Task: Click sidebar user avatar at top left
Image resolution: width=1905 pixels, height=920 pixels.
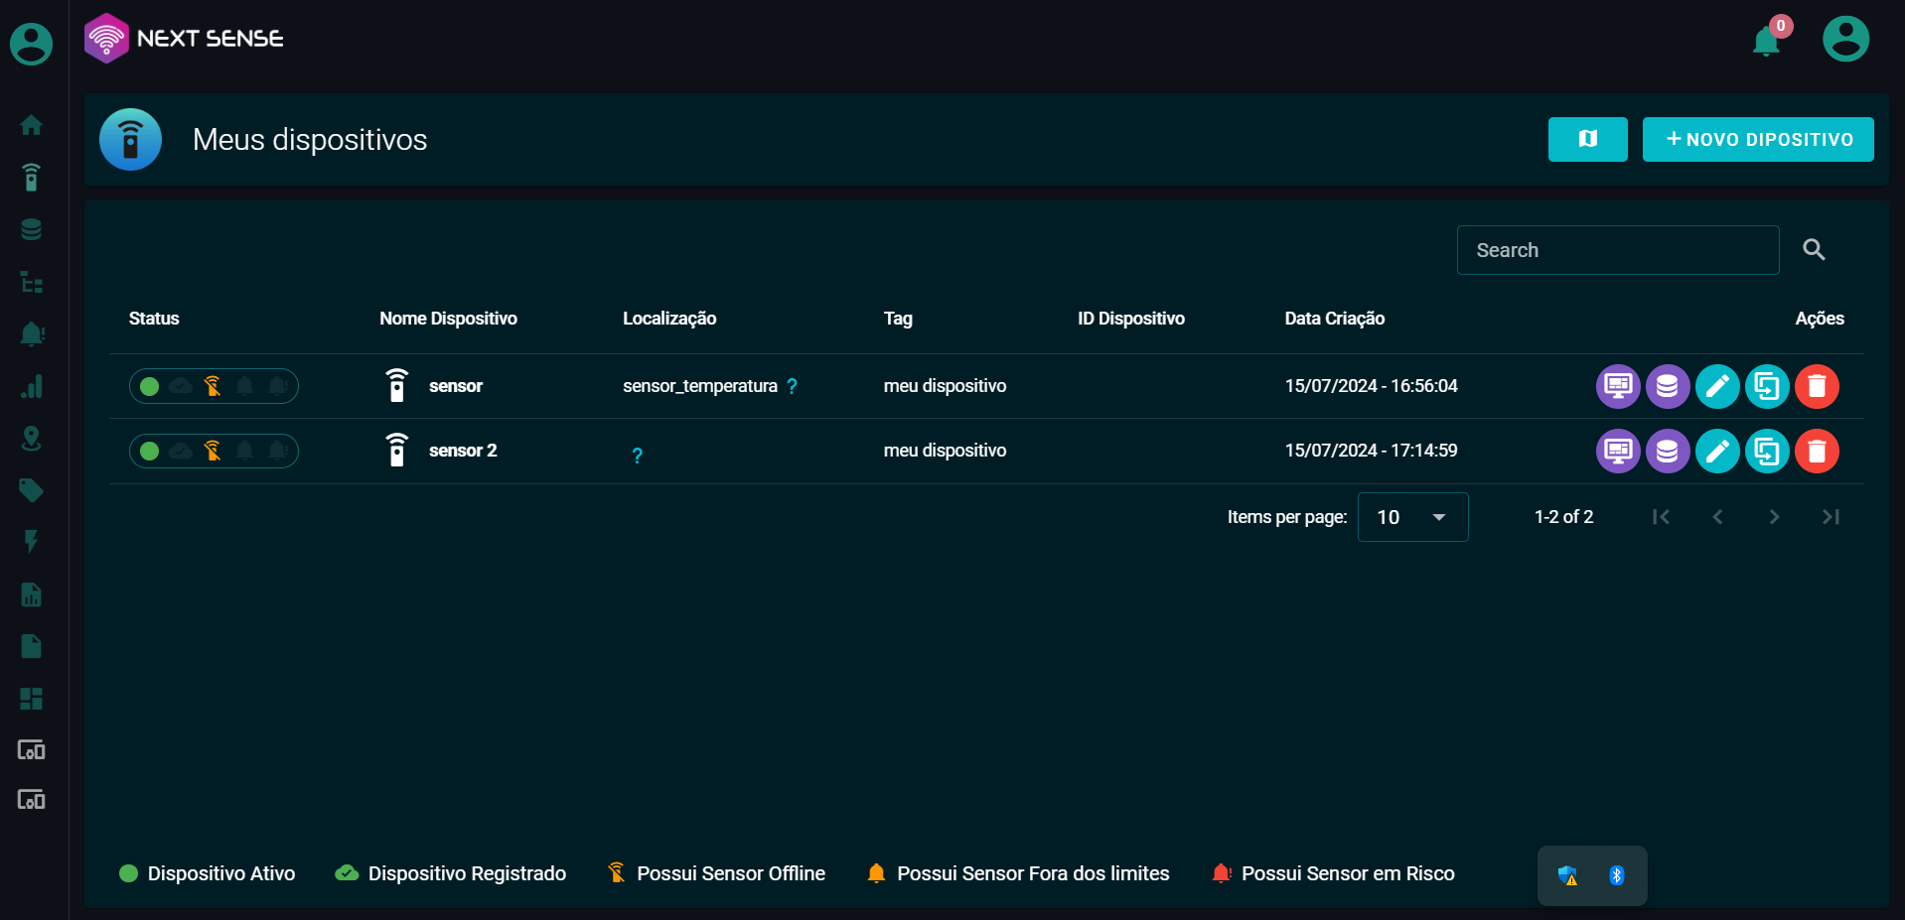Action: (32, 44)
